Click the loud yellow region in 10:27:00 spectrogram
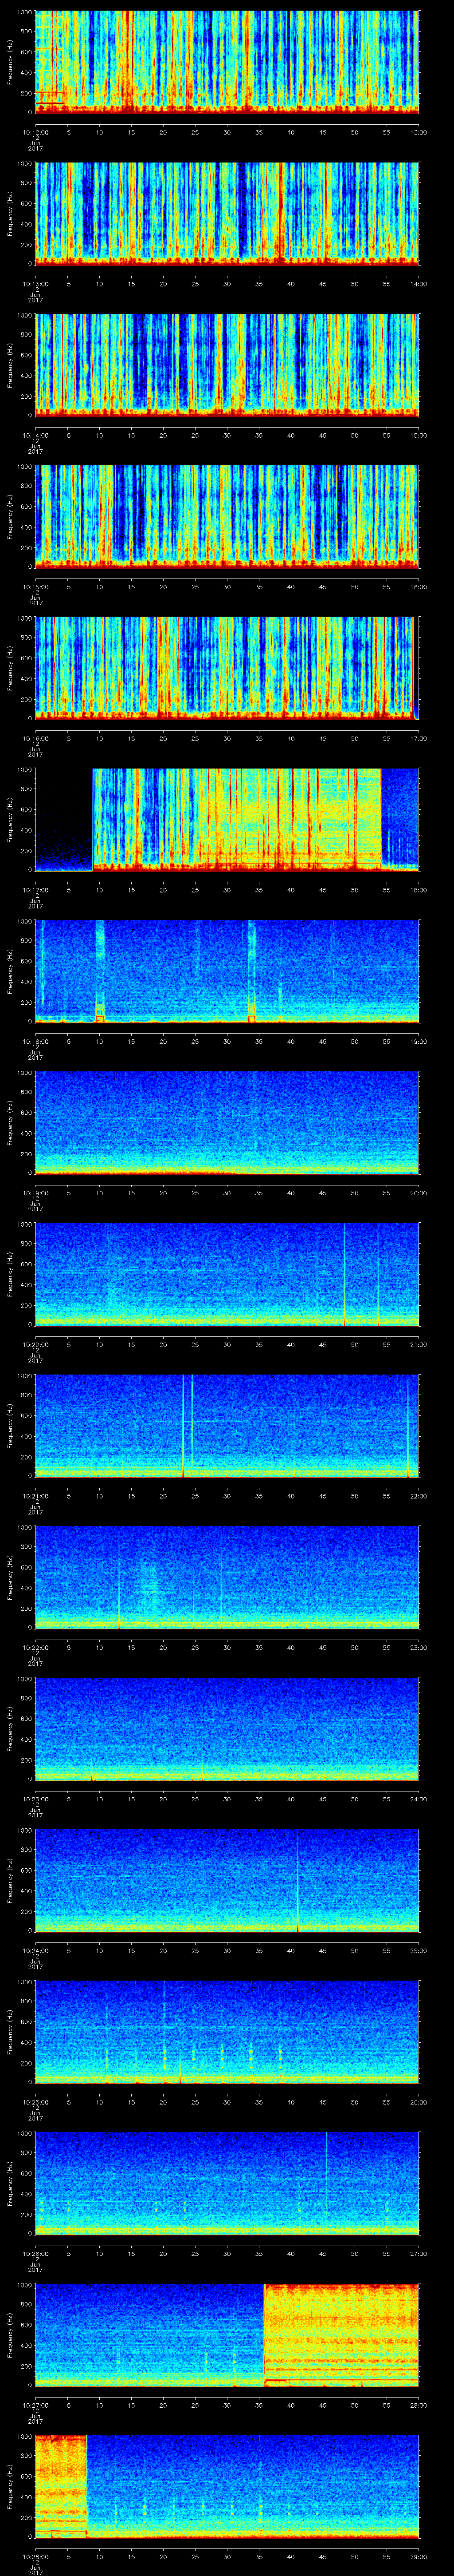Image resolution: width=454 pixels, height=2576 pixels. click(x=340, y=2334)
